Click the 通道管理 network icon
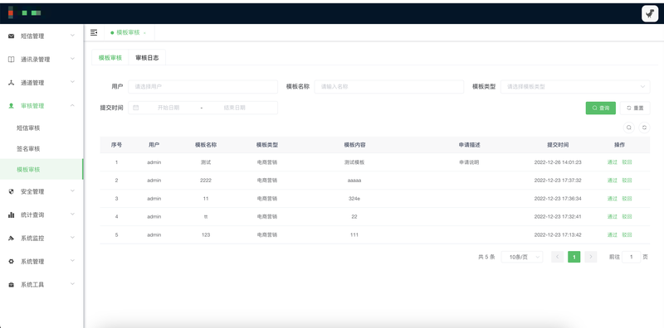The width and height of the screenshot is (664, 328). tap(12, 83)
